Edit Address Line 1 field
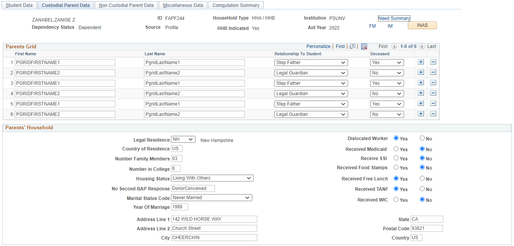Screen dimensions: 514x246 [214, 219]
